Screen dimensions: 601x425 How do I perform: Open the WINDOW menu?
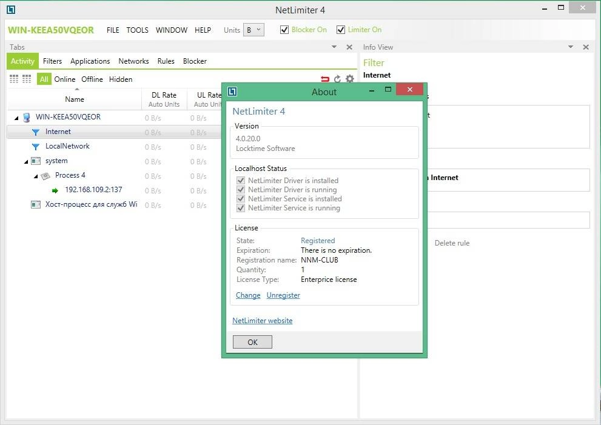[172, 30]
